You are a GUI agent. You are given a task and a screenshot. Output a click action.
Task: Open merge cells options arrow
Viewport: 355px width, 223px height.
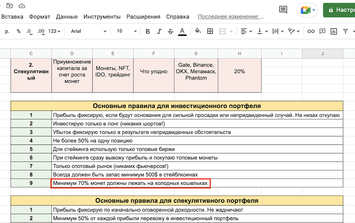(231, 32)
